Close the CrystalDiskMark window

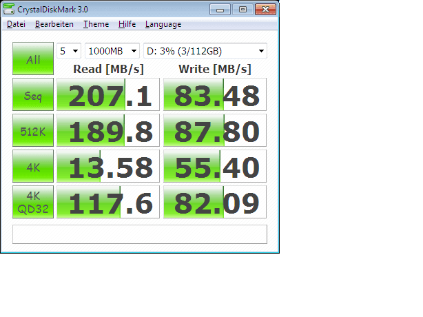point(265,10)
